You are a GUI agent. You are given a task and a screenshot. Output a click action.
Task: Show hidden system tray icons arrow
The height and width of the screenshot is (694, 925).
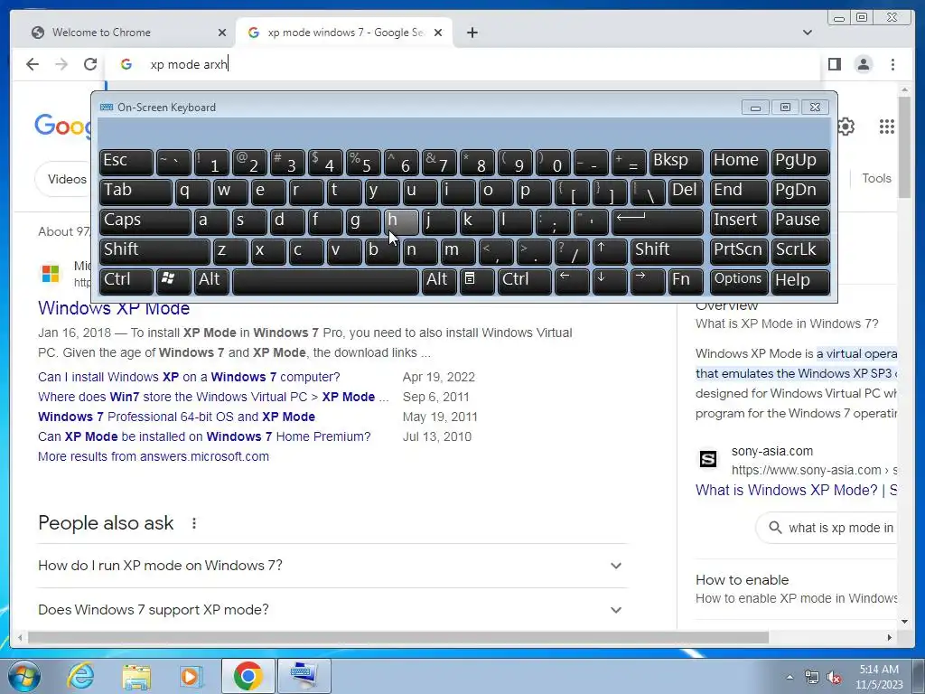790,677
